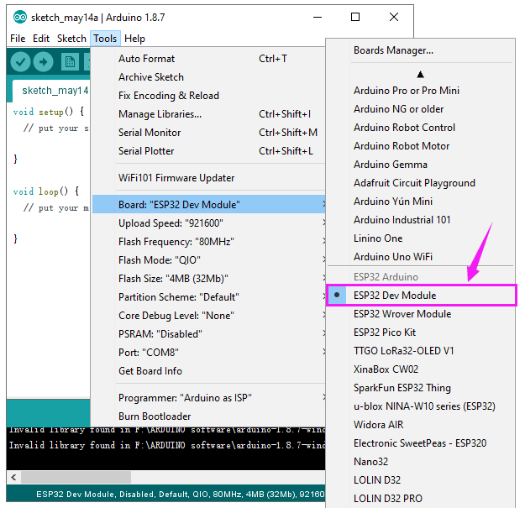Open the Sketch menu
This screenshot has width=525, height=508.
[x=71, y=39]
